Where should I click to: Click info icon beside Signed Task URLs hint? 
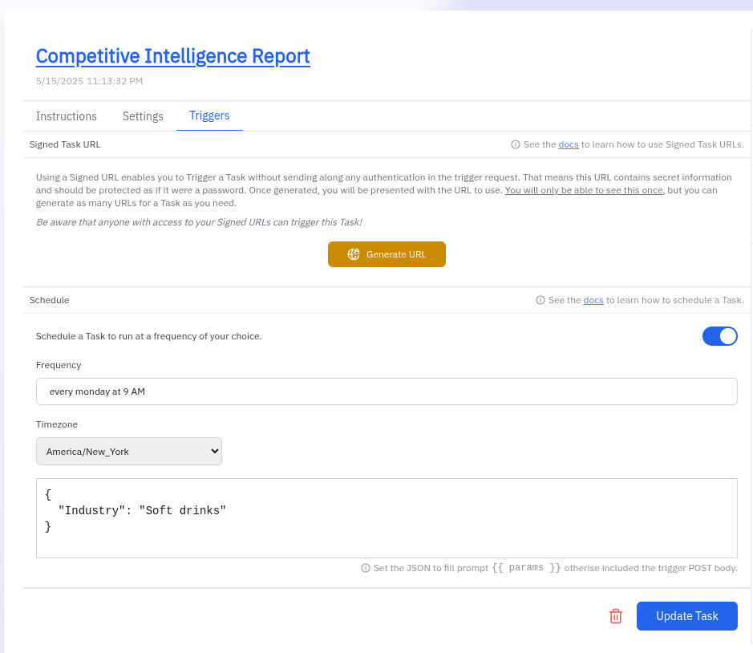click(x=516, y=145)
